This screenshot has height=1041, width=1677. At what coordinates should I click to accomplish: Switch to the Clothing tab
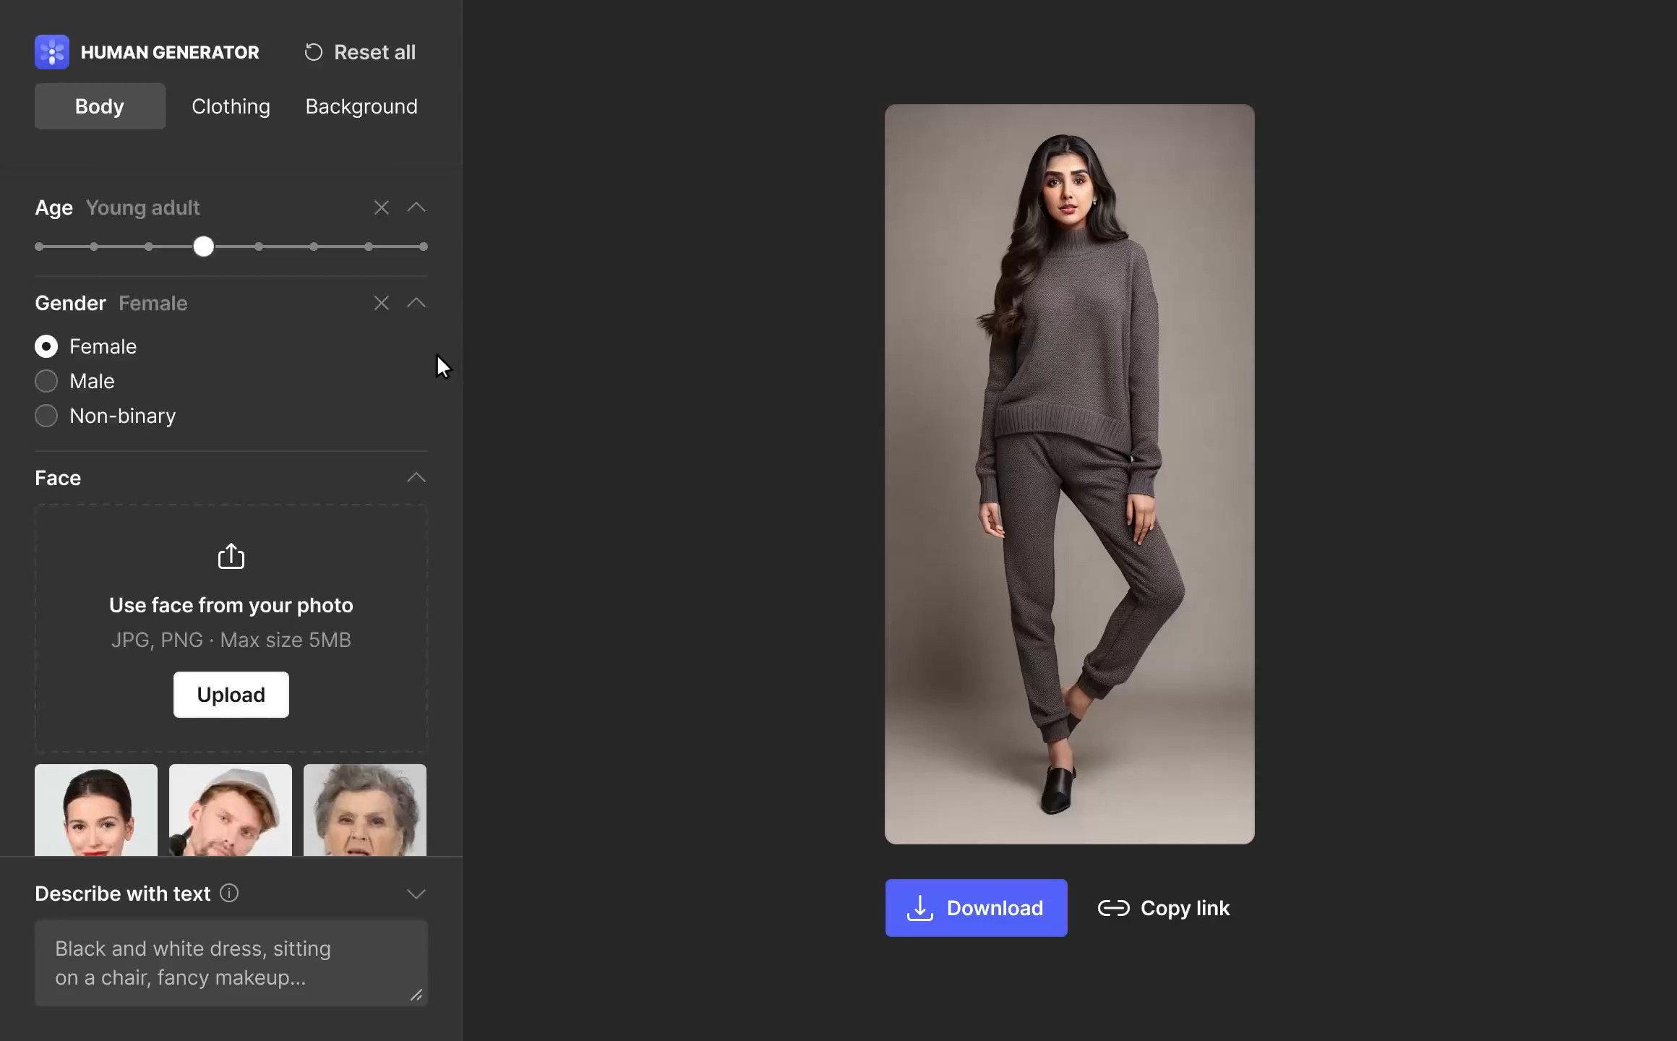pyautogui.click(x=230, y=106)
